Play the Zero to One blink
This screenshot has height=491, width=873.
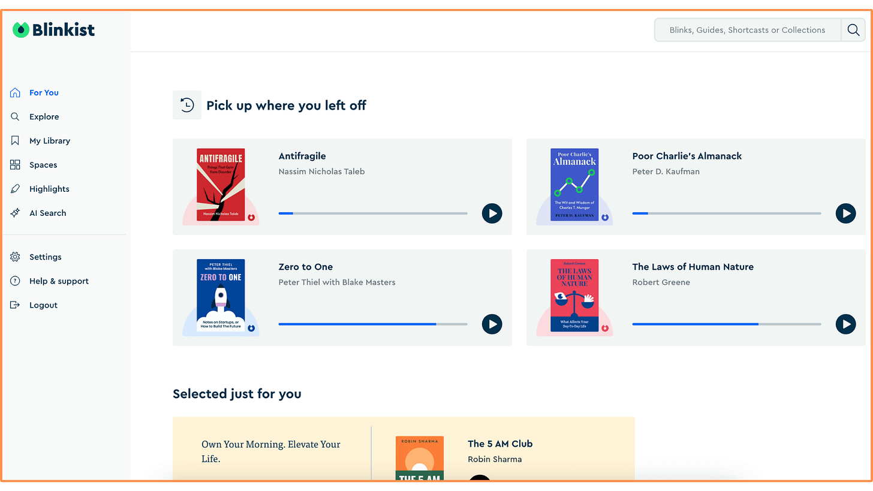tap(492, 324)
